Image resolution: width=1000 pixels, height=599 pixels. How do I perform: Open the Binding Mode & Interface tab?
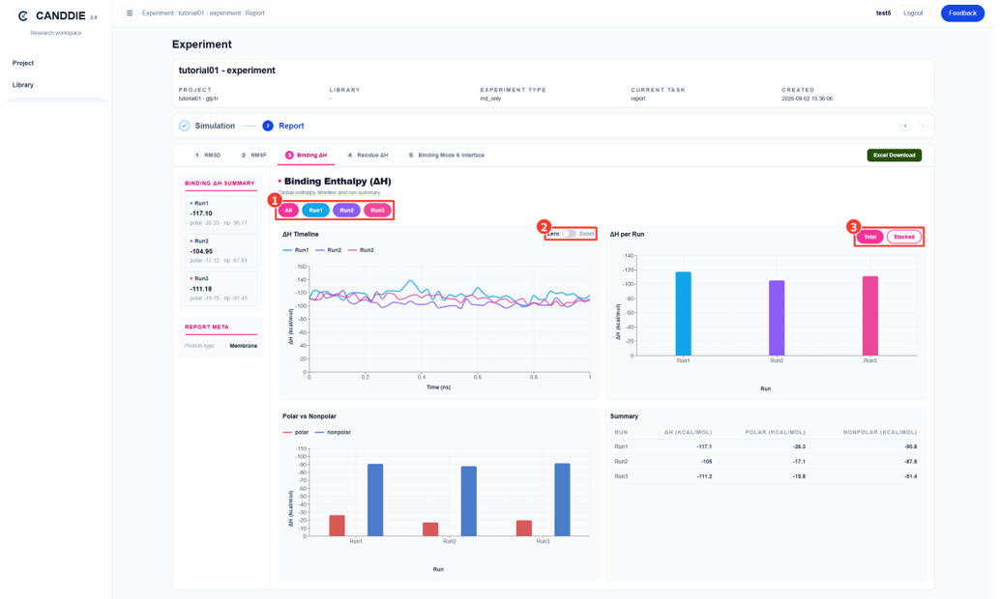(446, 155)
